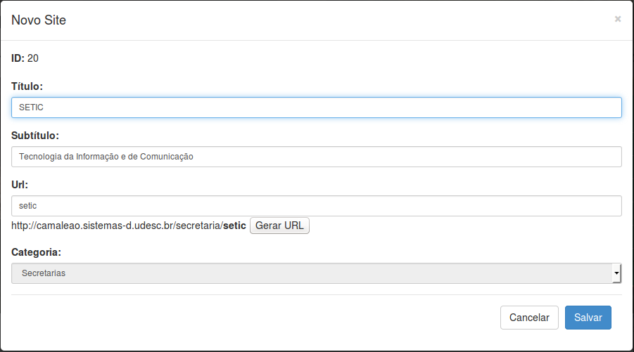Click the bold setic slug in the URL preview
The width and height of the screenshot is (634, 352).
234,226
